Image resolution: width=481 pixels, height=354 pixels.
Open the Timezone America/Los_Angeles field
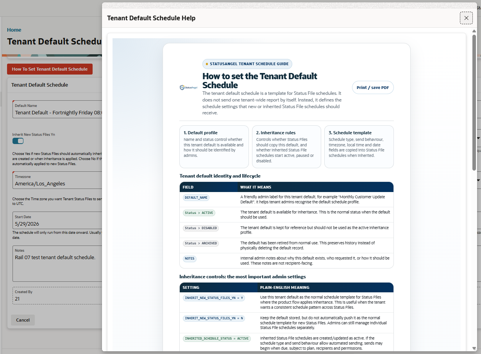(57, 180)
